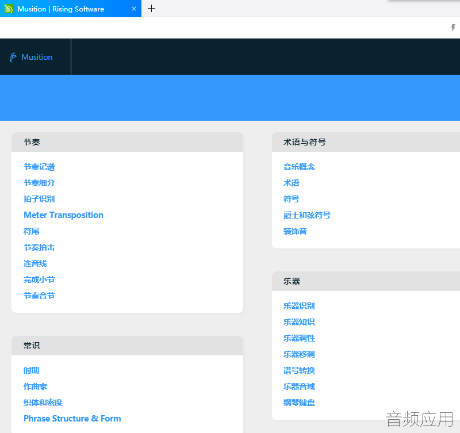
Task: Open the 乐器知识 topic
Action: click(299, 322)
